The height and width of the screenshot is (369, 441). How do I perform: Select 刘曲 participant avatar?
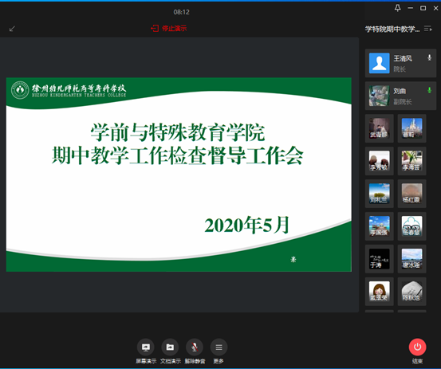click(379, 96)
